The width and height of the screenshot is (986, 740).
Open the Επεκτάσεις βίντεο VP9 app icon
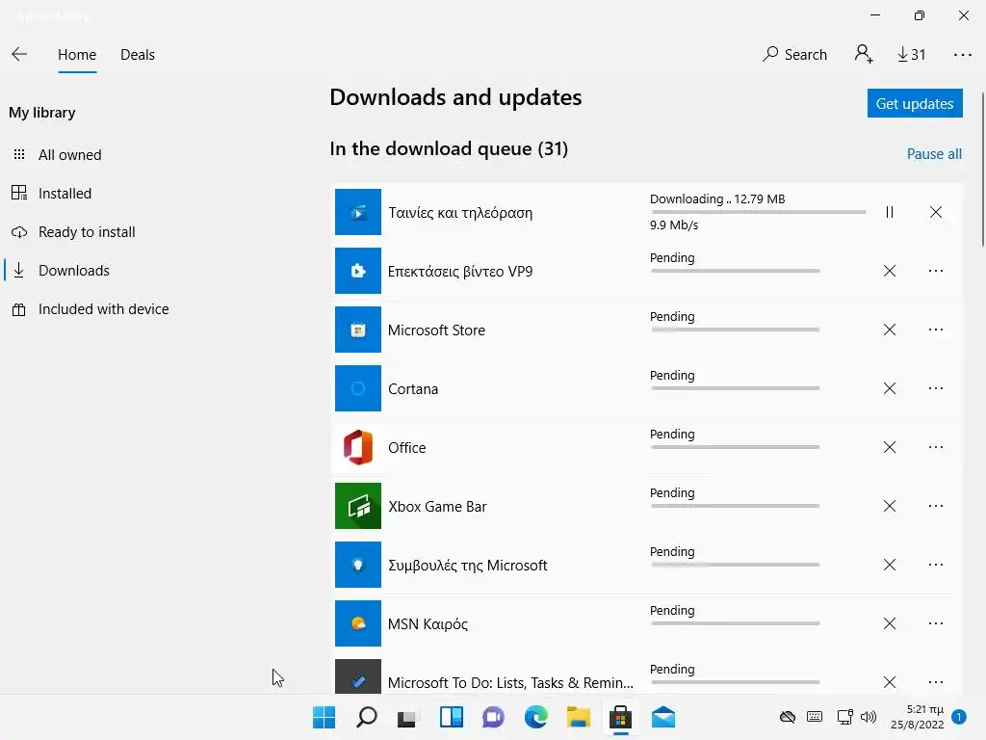tap(358, 271)
